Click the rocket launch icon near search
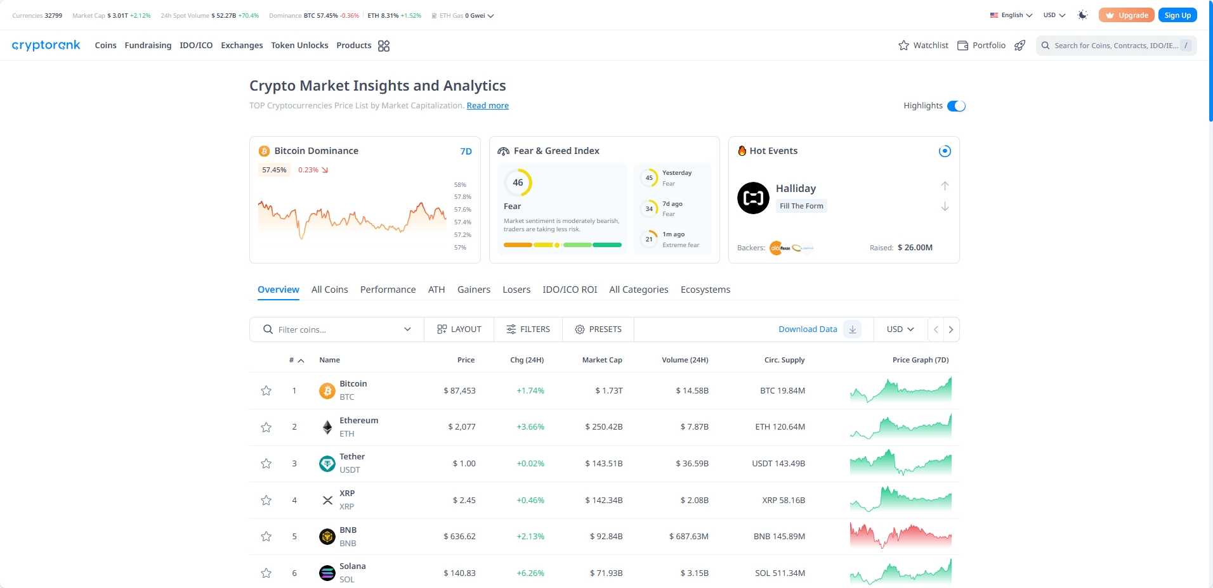This screenshot has width=1213, height=588. [x=1020, y=45]
